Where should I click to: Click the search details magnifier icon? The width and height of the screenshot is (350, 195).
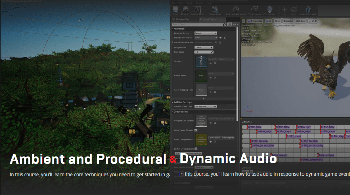coord(225,25)
